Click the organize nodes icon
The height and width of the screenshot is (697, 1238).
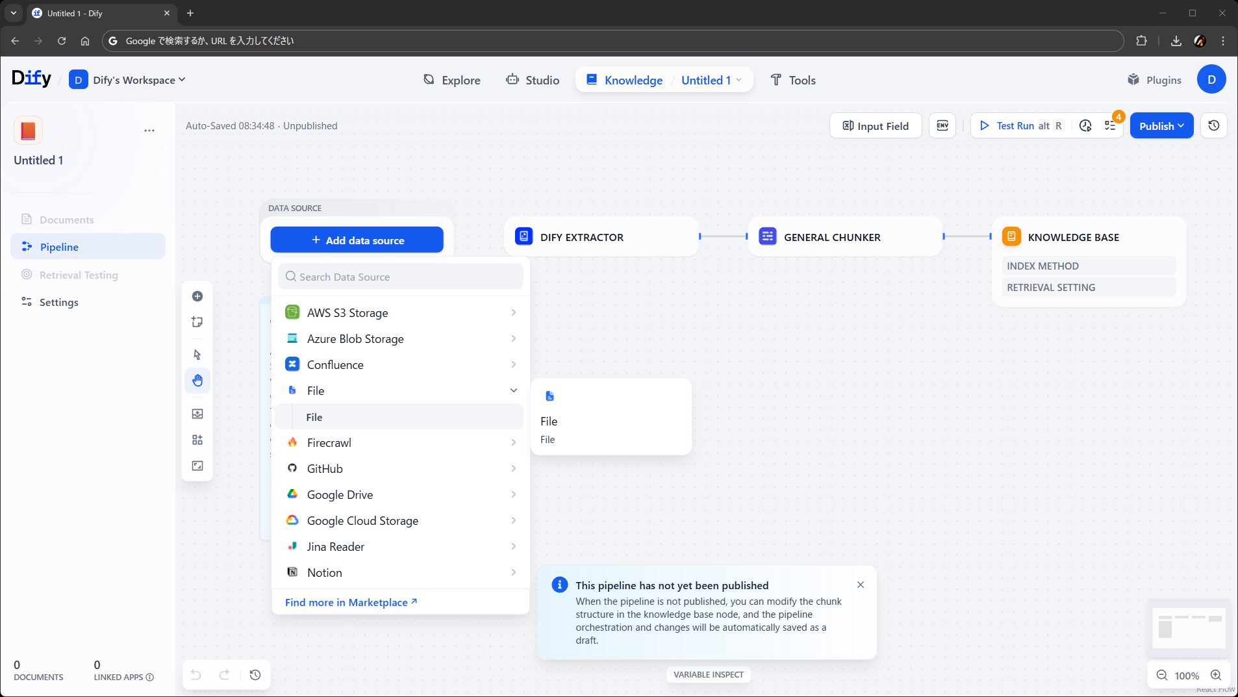pyautogui.click(x=197, y=440)
